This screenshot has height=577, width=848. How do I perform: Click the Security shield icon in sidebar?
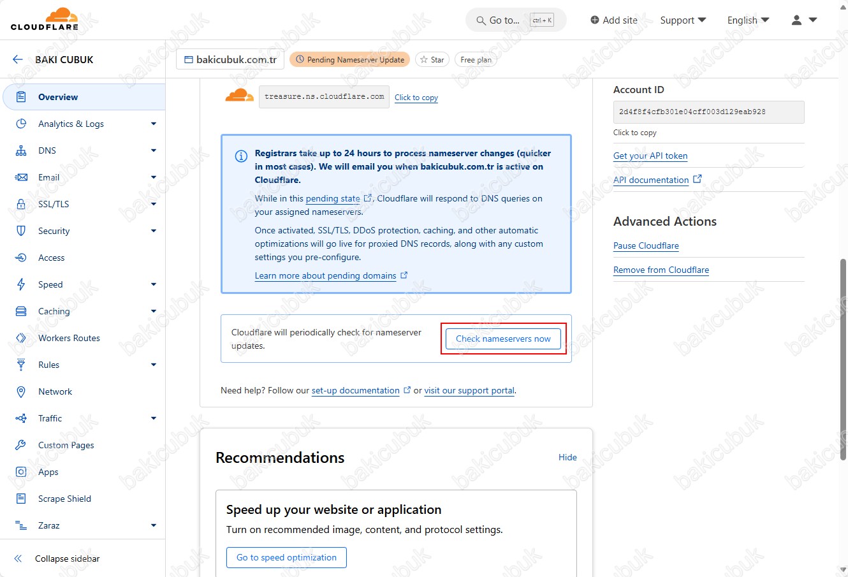21,231
